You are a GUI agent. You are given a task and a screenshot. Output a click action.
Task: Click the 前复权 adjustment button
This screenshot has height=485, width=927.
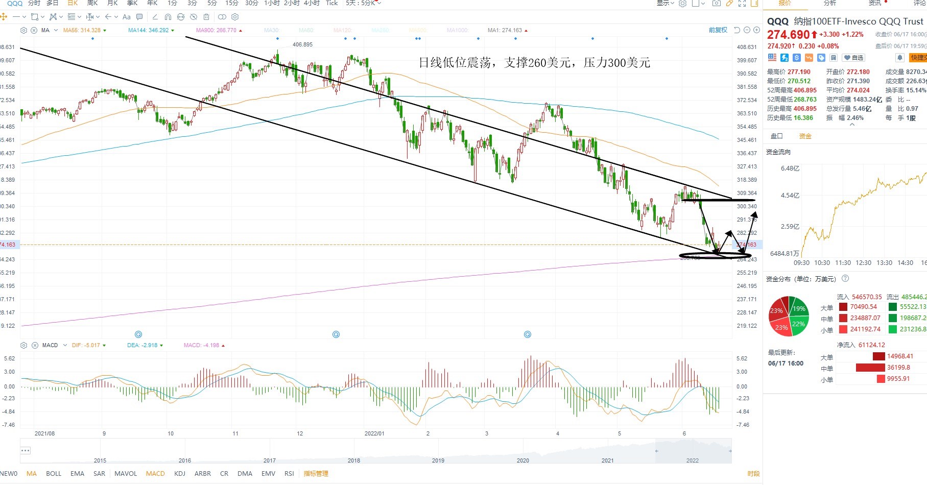(718, 30)
